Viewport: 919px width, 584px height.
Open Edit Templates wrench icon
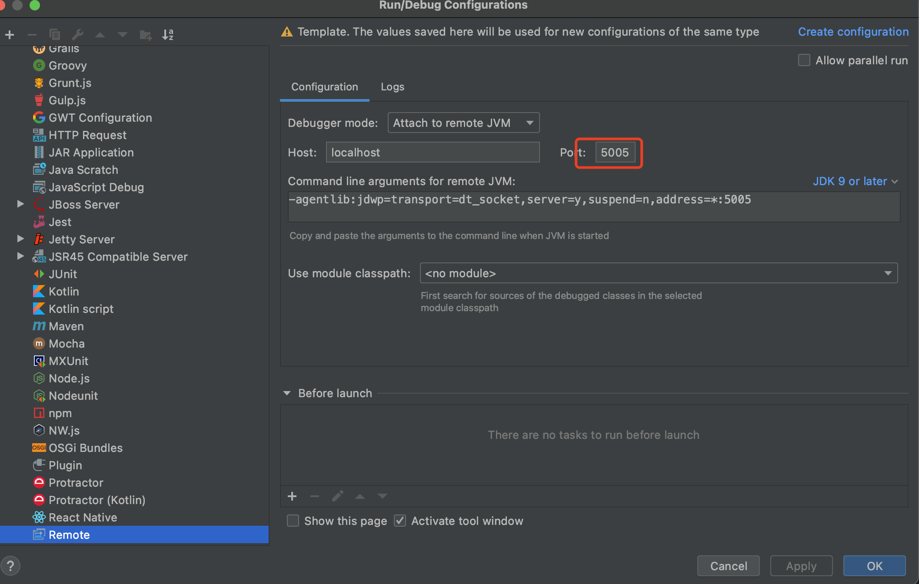pyautogui.click(x=77, y=35)
